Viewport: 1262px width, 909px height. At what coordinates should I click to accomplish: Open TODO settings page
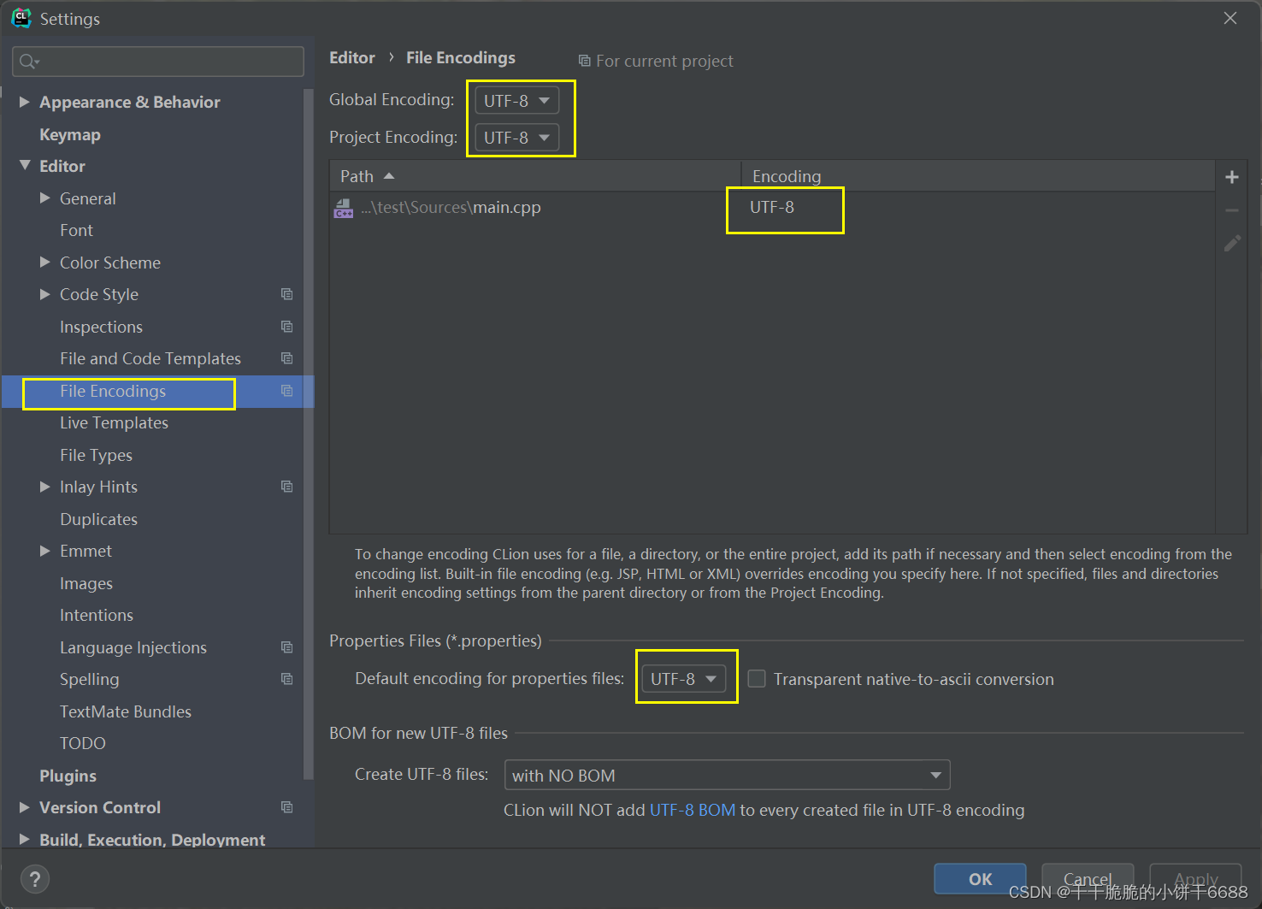83,743
